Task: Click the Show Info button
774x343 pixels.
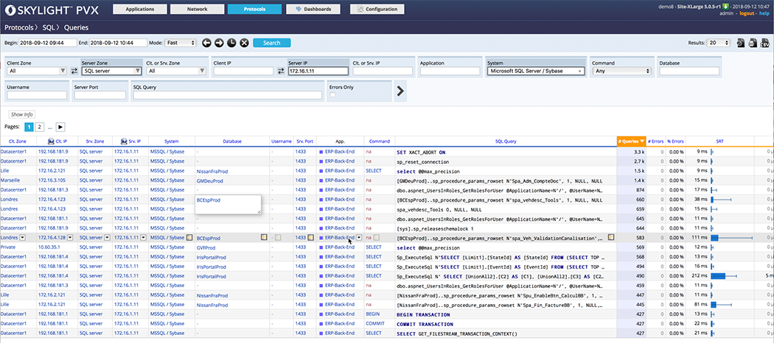Action: [21, 114]
